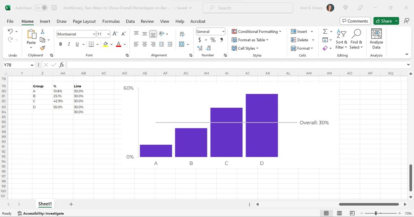This screenshot has width=414, height=217.
Task: Click the AutoSum sigma icon
Action: point(325,31)
